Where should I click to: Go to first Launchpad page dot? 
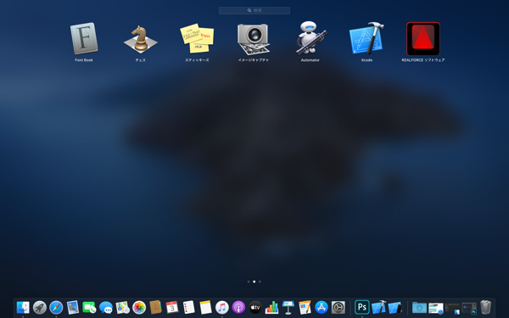click(249, 282)
